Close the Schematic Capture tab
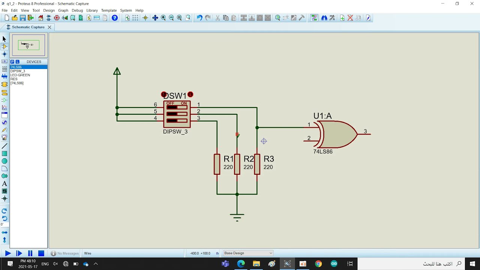The height and width of the screenshot is (270, 480). 49,27
